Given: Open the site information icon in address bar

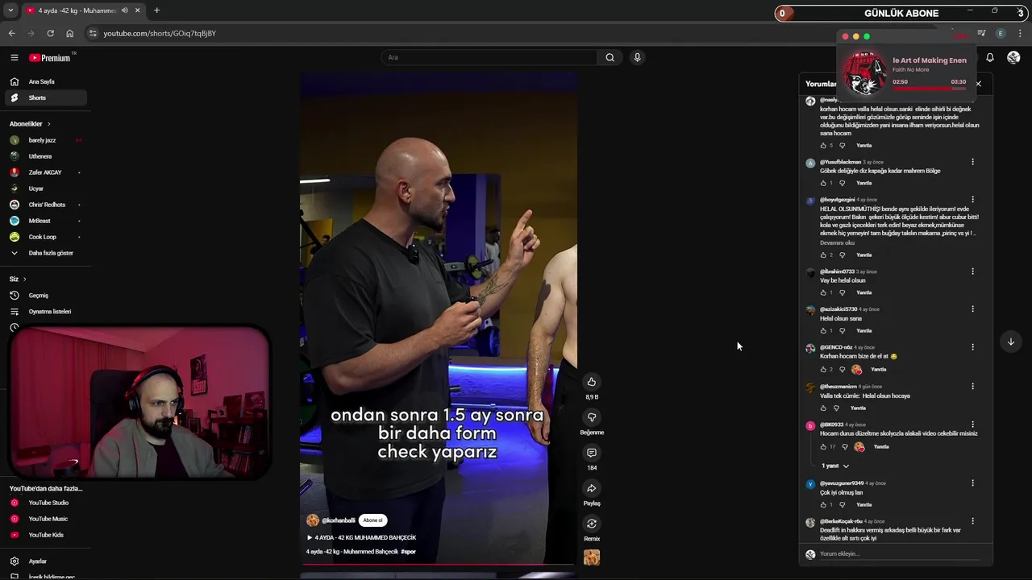Looking at the screenshot, I should point(93,33).
